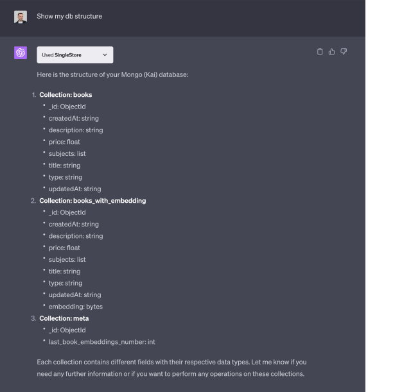
Task: Click 'title: string' under books_with_embedding
Action: pos(64,271)
